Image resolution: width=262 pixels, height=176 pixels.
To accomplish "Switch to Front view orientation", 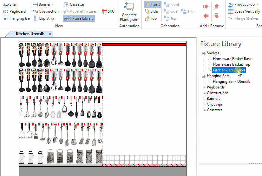I will [x=152, y=4].
